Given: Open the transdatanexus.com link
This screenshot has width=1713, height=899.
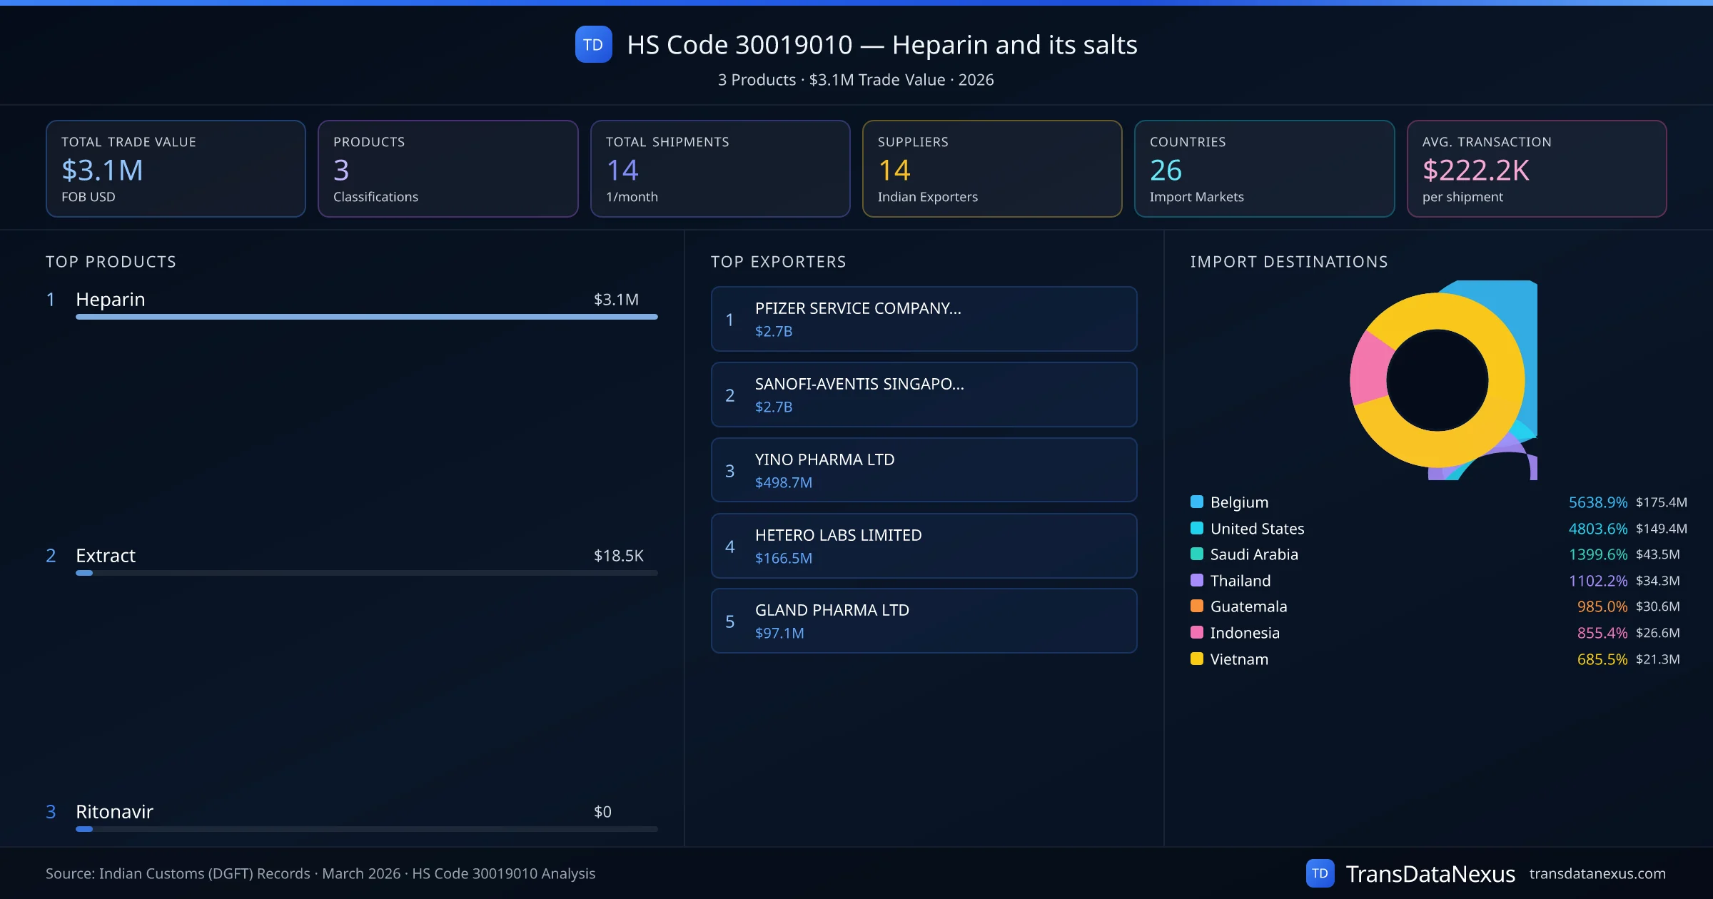Looking at the screenshot, I should pos(1597,873).
